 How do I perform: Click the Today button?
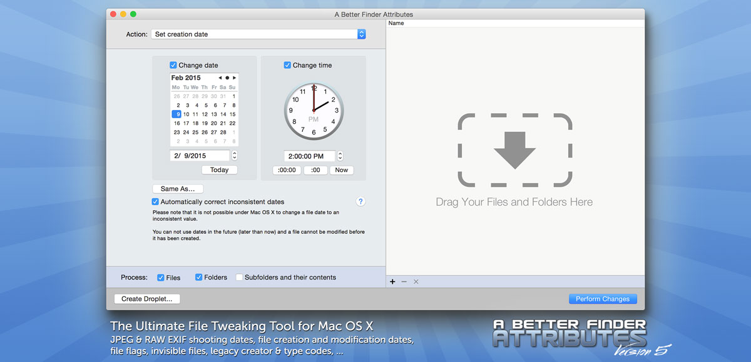click(x=220, y=170)
